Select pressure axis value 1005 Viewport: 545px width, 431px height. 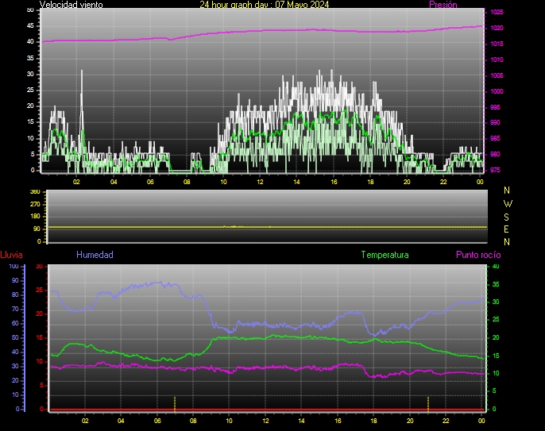(x=497, y=75)
